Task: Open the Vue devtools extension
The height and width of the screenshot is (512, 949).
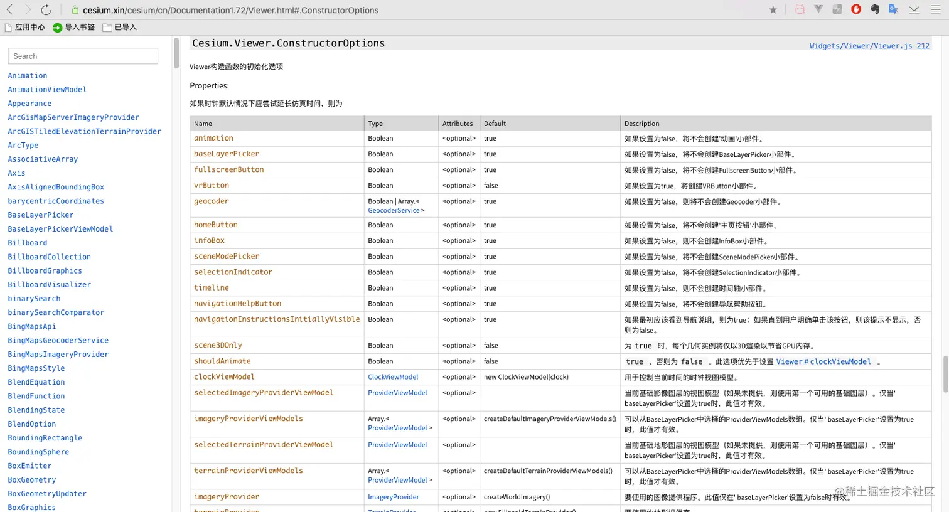Action: pyautogui.click(x=818, y=9)
